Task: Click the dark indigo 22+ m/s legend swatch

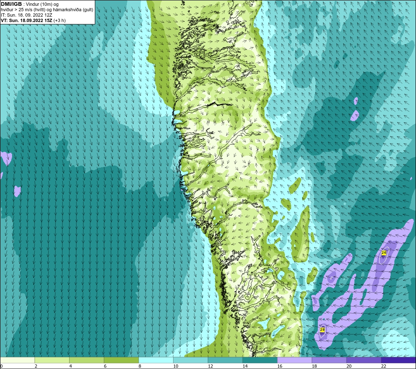Action: click(x=399, y=360)
